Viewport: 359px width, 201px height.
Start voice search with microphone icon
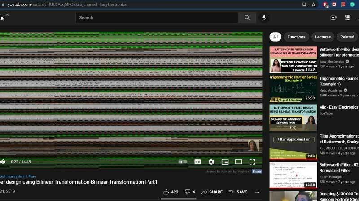coord(264,17)
